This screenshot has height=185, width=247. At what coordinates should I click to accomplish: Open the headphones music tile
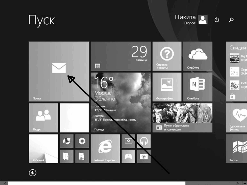144,141
